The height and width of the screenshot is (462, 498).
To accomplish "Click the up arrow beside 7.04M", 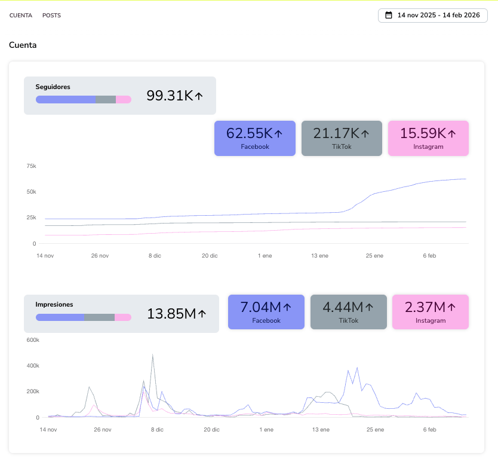I will pos(287,307).
